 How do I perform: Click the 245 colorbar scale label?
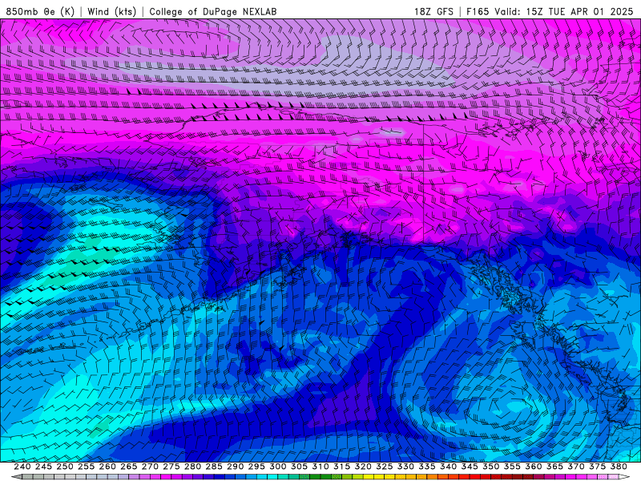[43, 467]
